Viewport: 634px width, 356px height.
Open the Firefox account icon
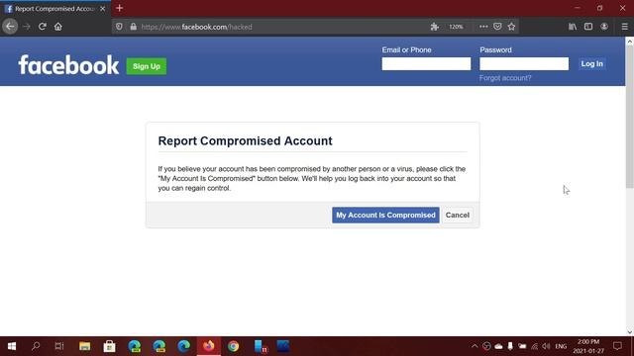(x=604, y=27)
